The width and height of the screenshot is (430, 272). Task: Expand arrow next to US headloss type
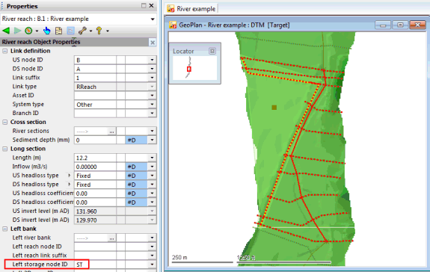(x=69, y=176)
